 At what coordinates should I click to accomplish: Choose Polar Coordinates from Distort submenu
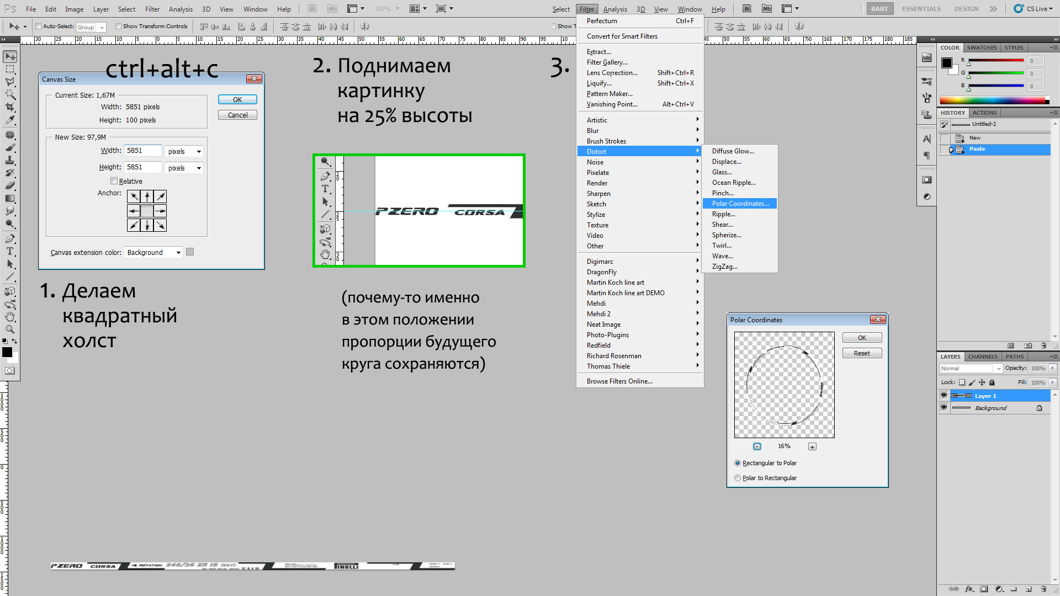[740, 204]
